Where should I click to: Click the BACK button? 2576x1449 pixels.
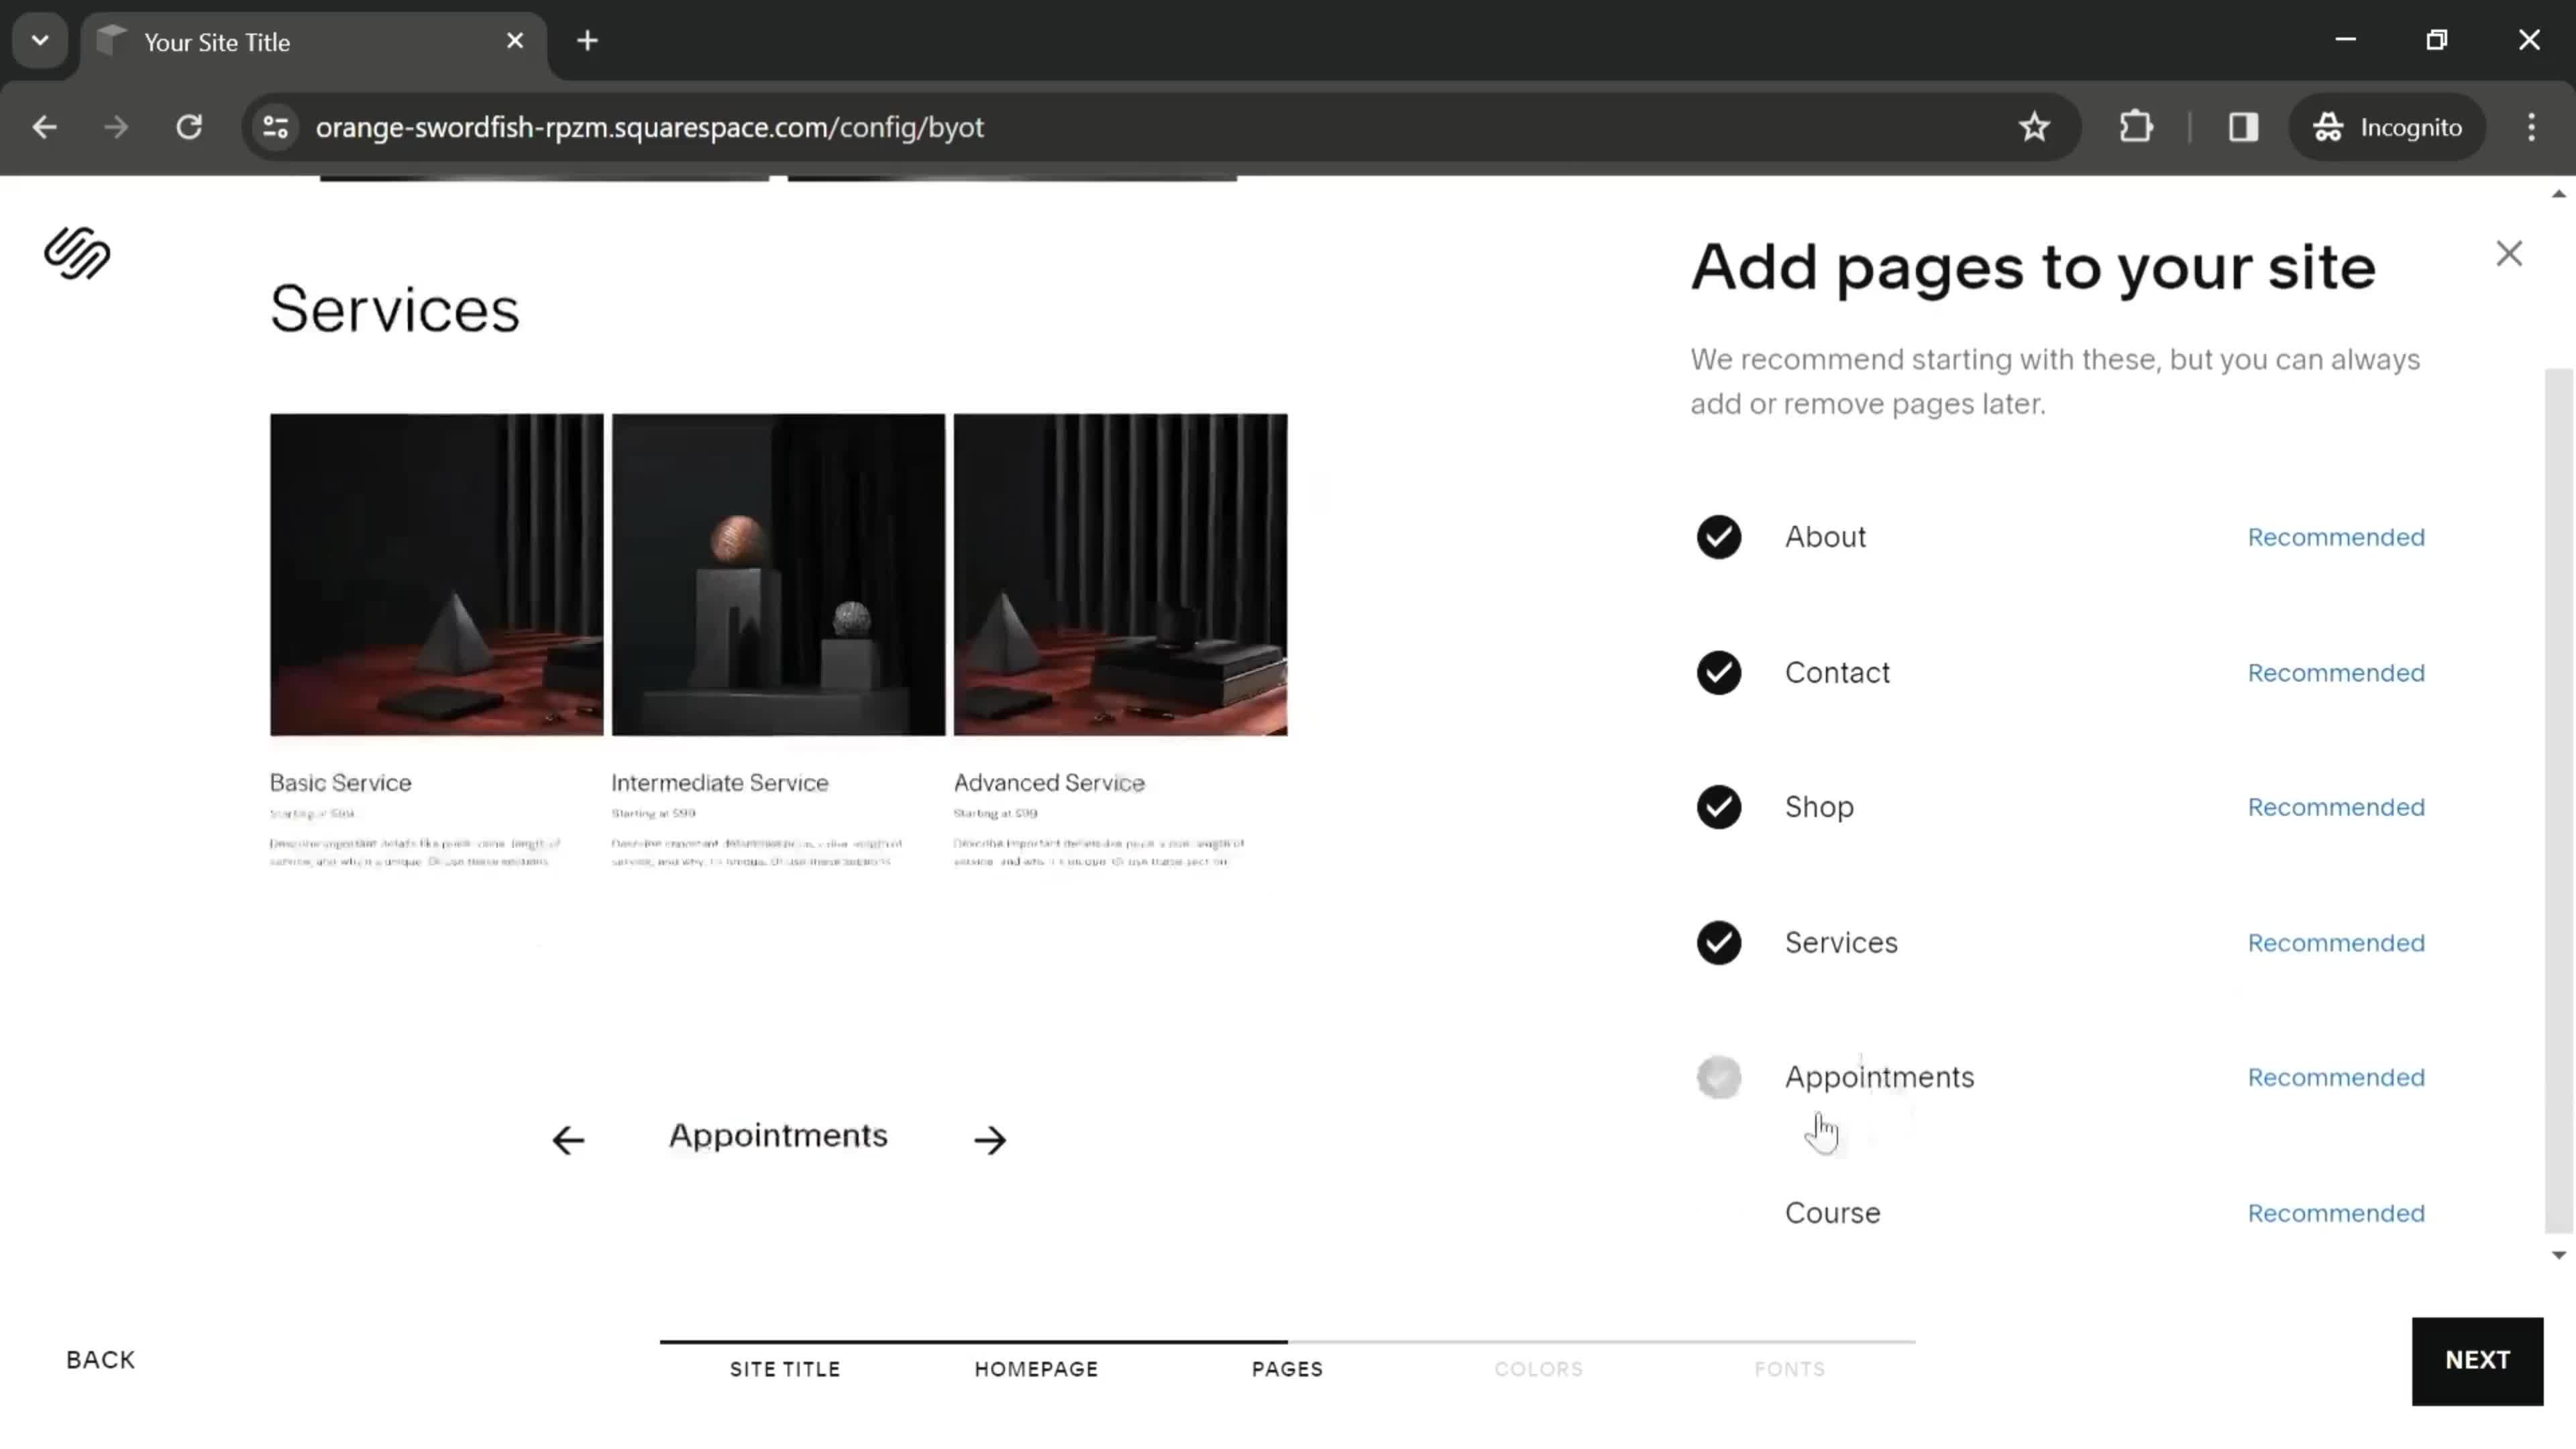100,1360
